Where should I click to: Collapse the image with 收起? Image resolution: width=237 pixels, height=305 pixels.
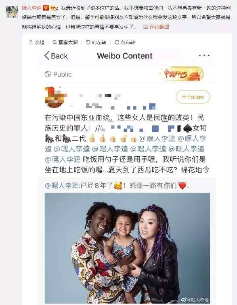[36, 42]
